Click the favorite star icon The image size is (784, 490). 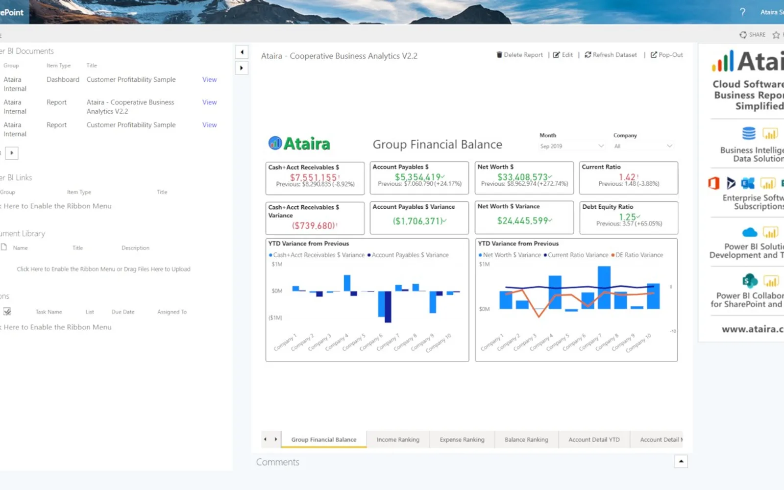776,35
